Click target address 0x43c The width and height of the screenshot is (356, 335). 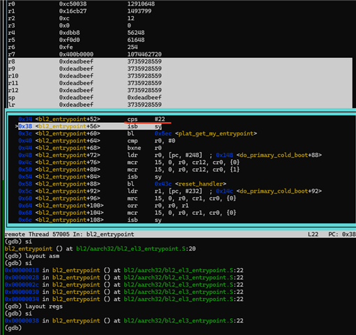[x=163, y=184]
